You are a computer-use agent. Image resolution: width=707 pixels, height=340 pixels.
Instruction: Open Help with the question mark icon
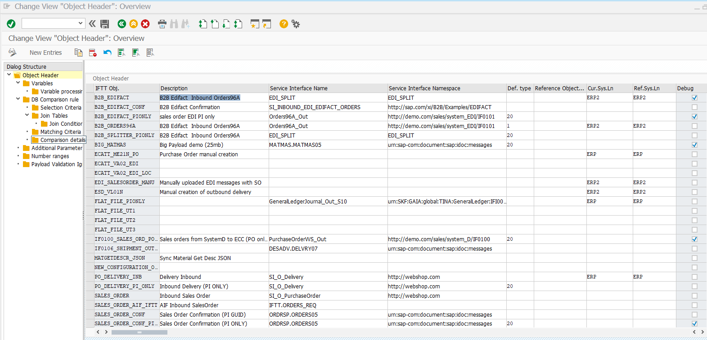[x=284, y=24]
